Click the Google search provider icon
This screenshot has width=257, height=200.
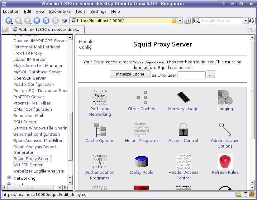pos(196,21)
